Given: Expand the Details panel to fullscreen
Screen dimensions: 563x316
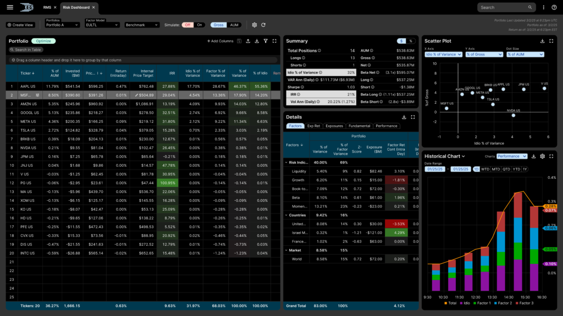Looking at the screenshot, I should point(413,117).
